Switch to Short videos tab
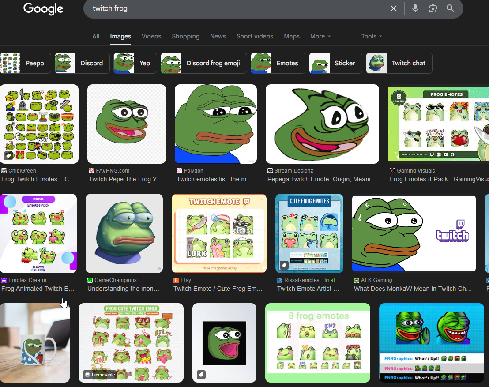Viewport: 489px width, 387px height. point(255,36)
